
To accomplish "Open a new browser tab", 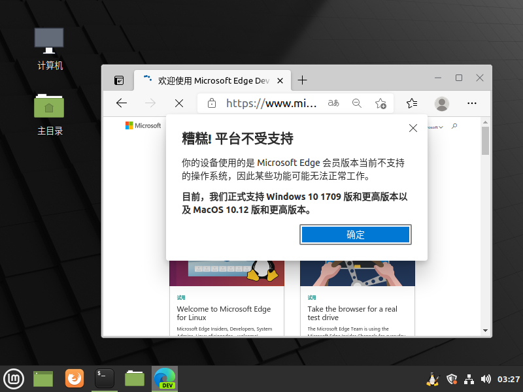I will pos(302,80).
